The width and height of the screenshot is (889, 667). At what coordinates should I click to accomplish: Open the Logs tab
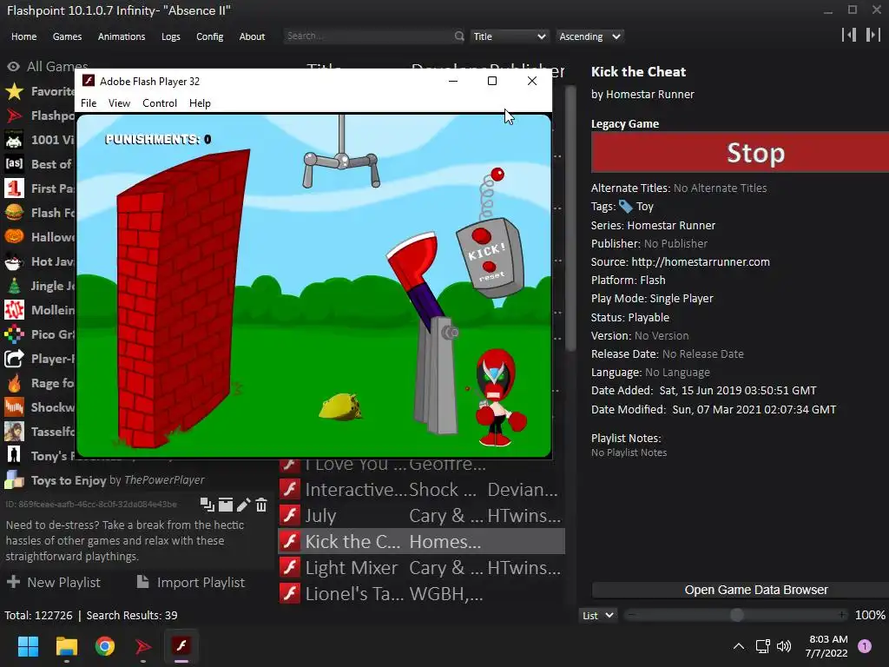[171, 36]
